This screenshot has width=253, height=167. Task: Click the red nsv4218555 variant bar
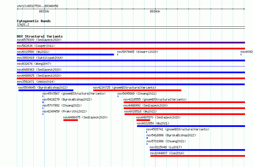184,102
